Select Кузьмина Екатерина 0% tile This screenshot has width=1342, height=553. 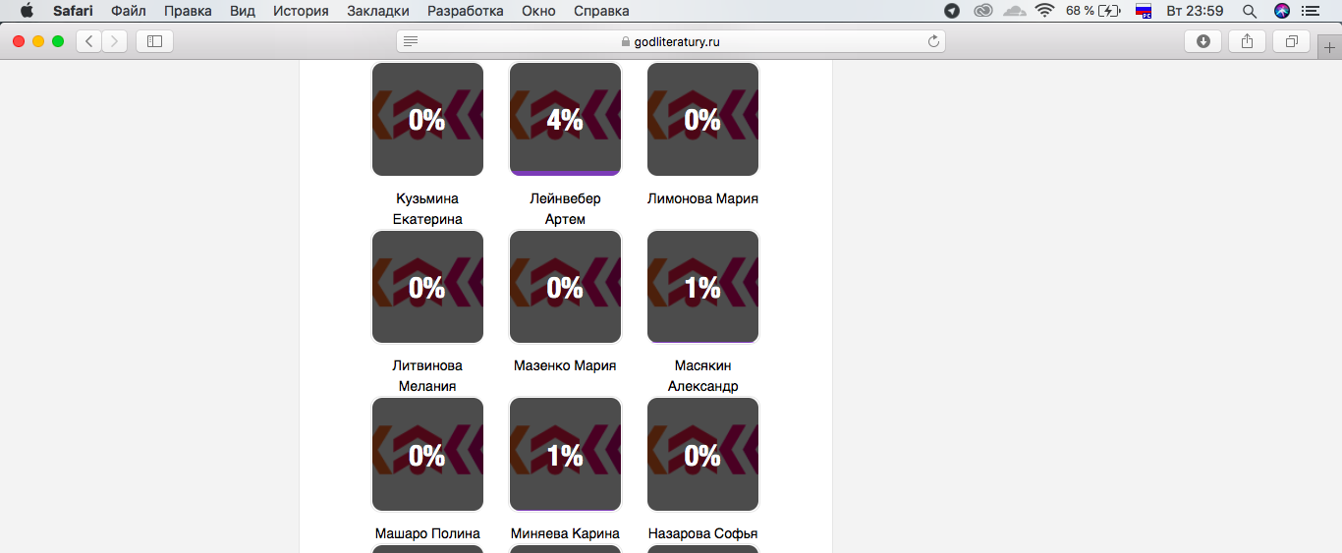click(427, 120)
